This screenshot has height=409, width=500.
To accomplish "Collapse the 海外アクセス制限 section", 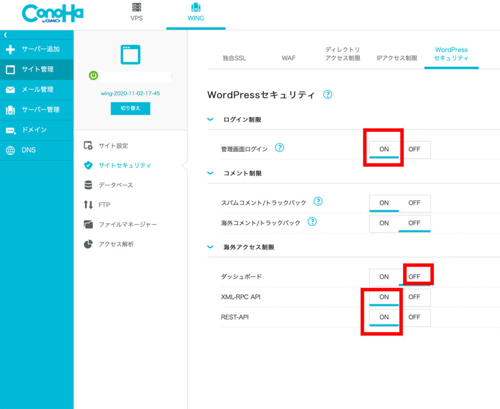I will [x=210, y=247].
